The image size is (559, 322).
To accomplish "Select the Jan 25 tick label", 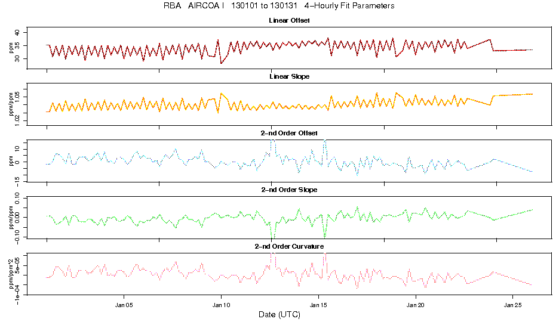I will point(512,305).
